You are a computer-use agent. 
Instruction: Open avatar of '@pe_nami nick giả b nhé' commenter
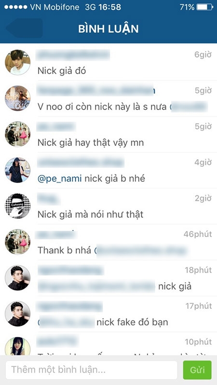pos(18,170)
